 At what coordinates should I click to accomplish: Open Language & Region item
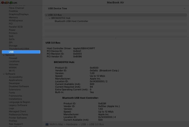[19, 102]
